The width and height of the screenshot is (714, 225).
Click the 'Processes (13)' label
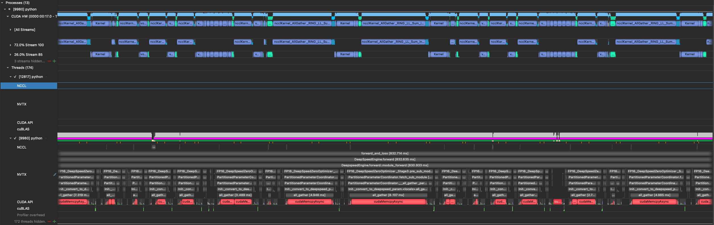[18, 3]
